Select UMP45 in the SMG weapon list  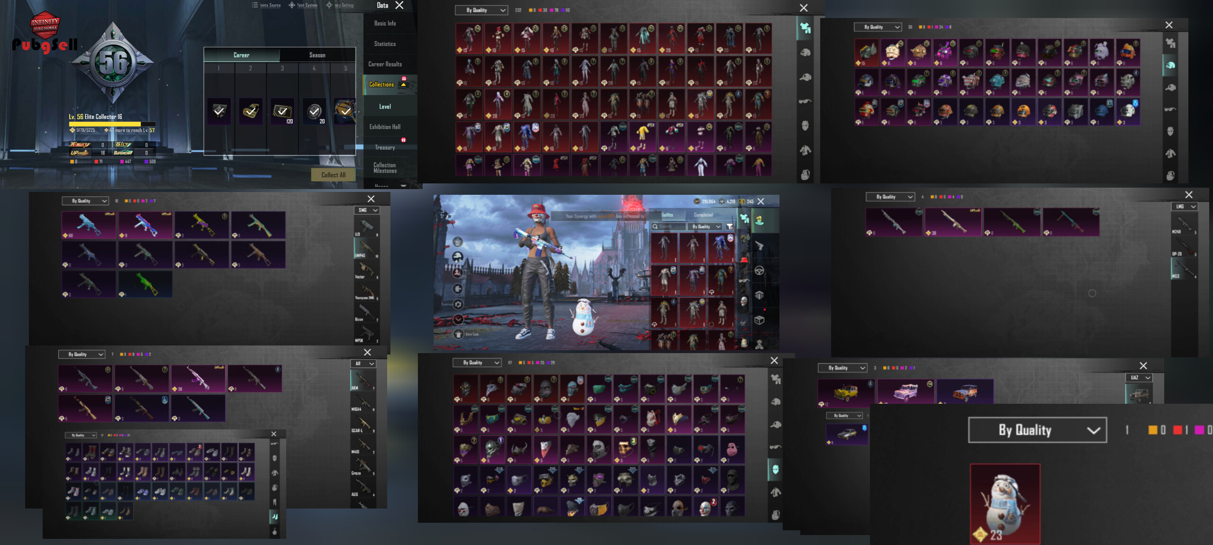366,247
